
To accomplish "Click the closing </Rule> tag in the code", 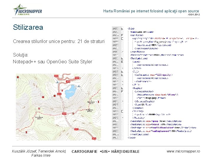I will [132, 138].
